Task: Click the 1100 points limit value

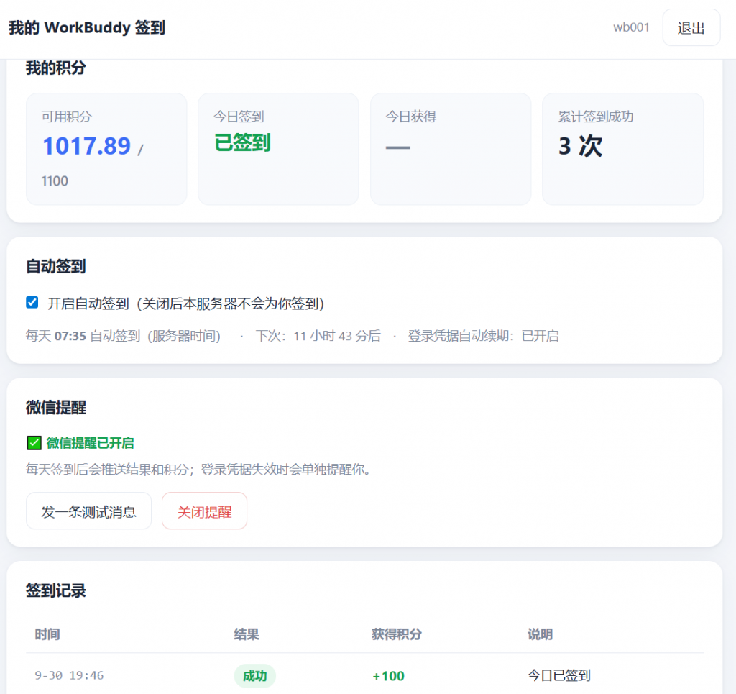Action: click(x=55, y=181)
